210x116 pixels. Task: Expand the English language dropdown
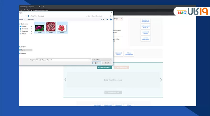tap(118, 19)
